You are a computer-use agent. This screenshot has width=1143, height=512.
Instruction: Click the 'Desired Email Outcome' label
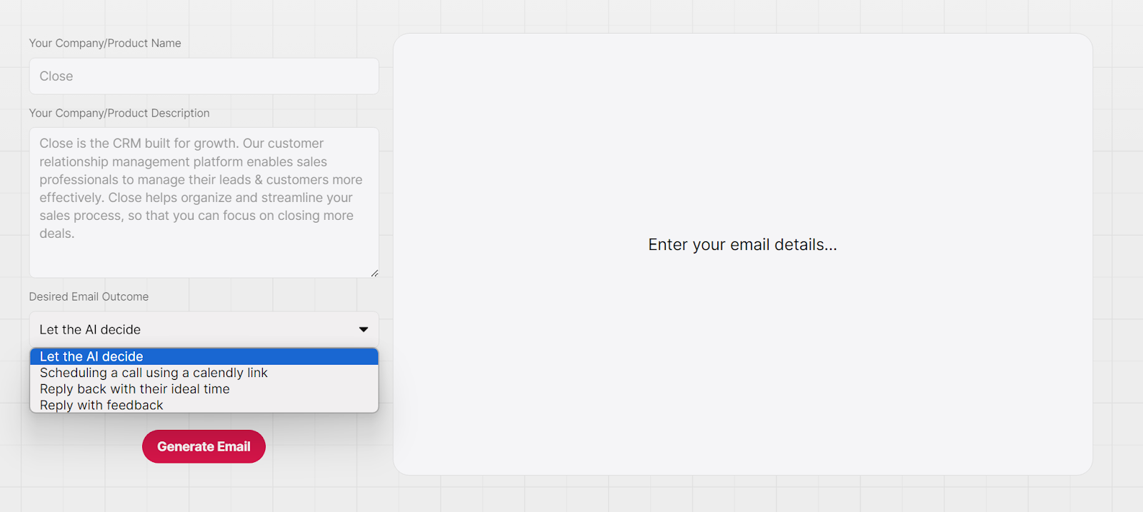point(89,296)
